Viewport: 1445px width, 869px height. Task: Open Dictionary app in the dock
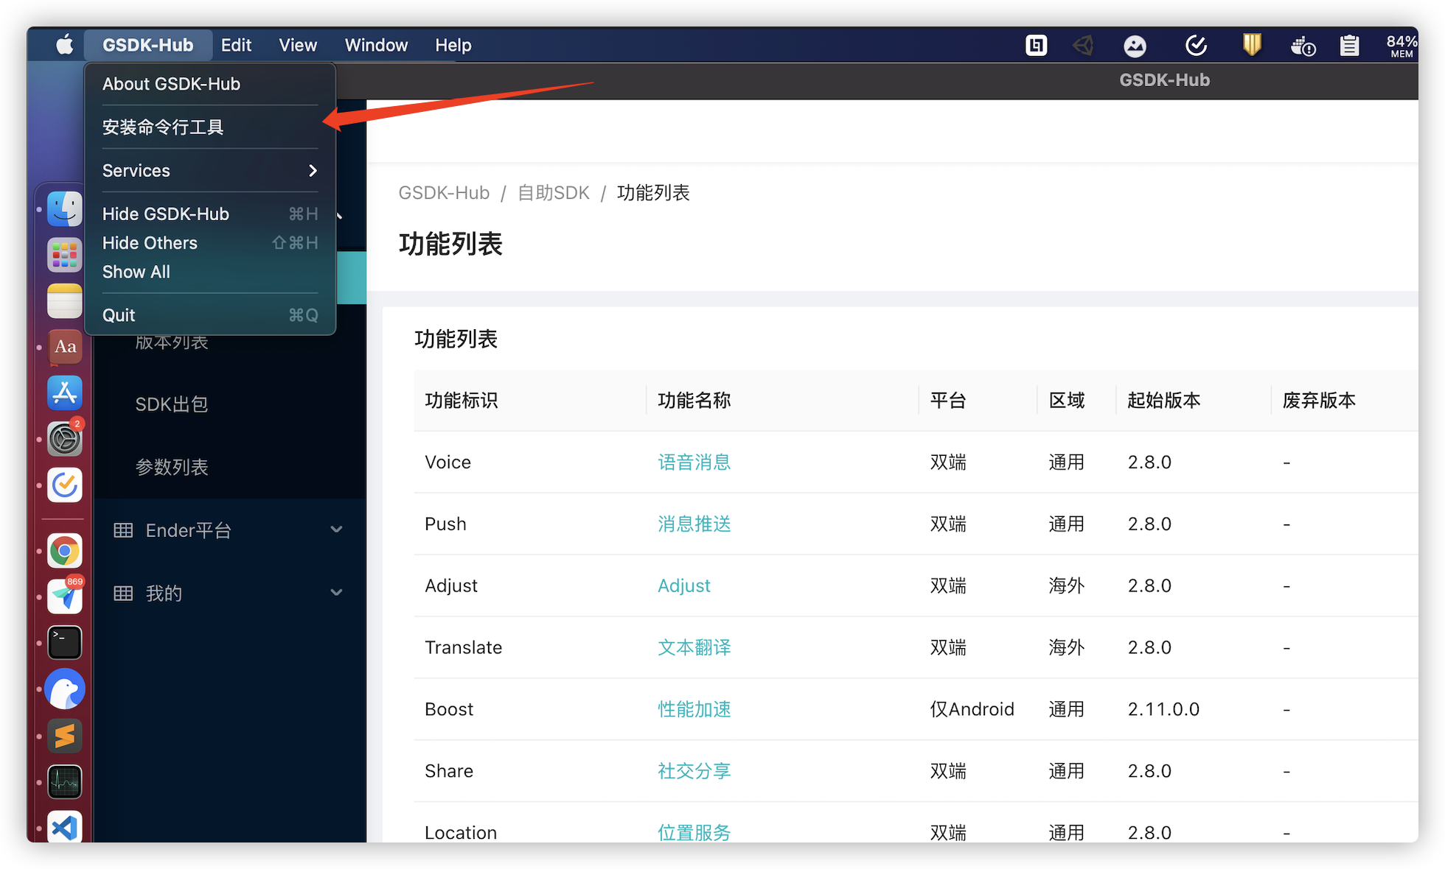pos(65,347)
